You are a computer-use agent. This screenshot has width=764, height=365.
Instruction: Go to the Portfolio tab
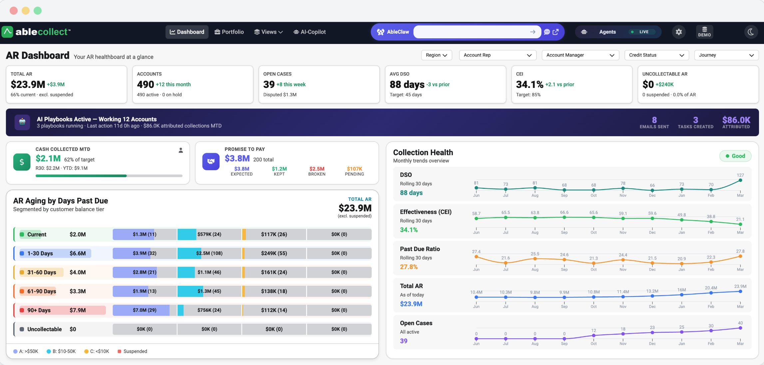click(229, 32)
